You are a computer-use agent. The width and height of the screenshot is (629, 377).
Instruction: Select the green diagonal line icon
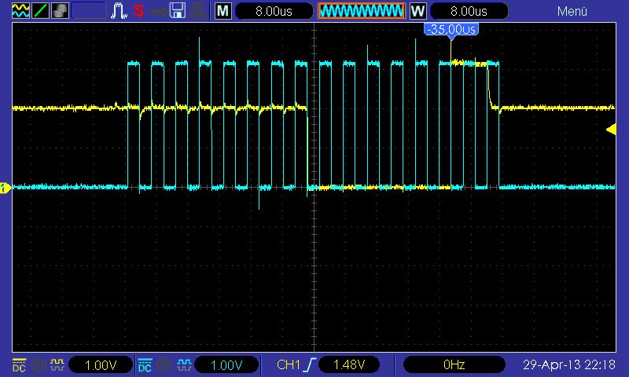click(40, 11)
